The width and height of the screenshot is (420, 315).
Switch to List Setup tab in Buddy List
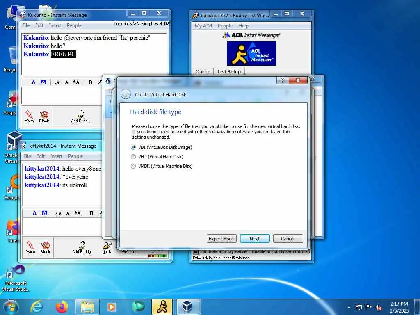pyautogui.click(x=229, y=71)
